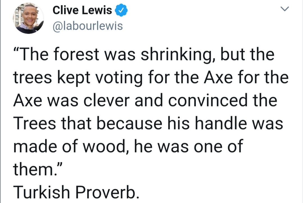303x203 pixels.
Task: Click the word "voting" in the tweet
Action: click(x=119, y=78)
